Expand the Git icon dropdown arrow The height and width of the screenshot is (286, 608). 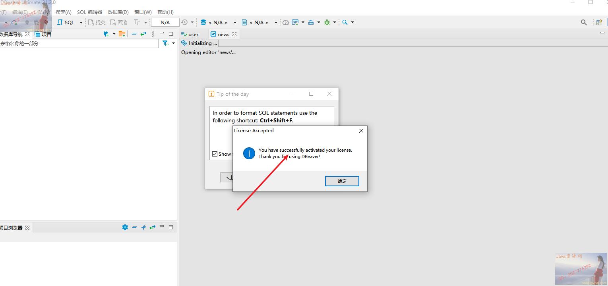click(x=303, y=23)
